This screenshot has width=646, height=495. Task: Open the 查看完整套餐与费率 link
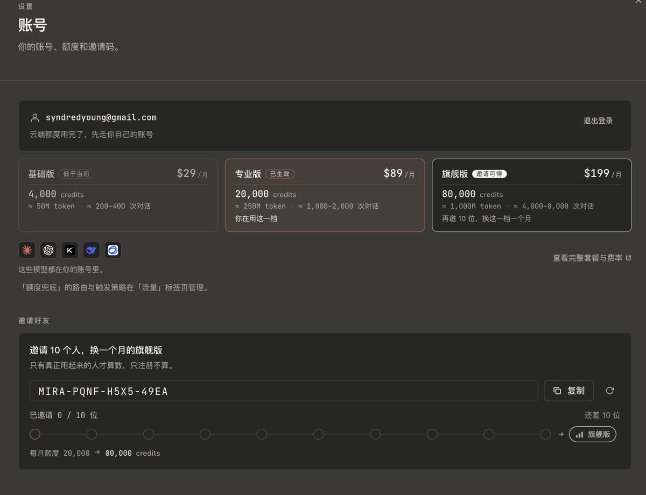click(592, 258)
